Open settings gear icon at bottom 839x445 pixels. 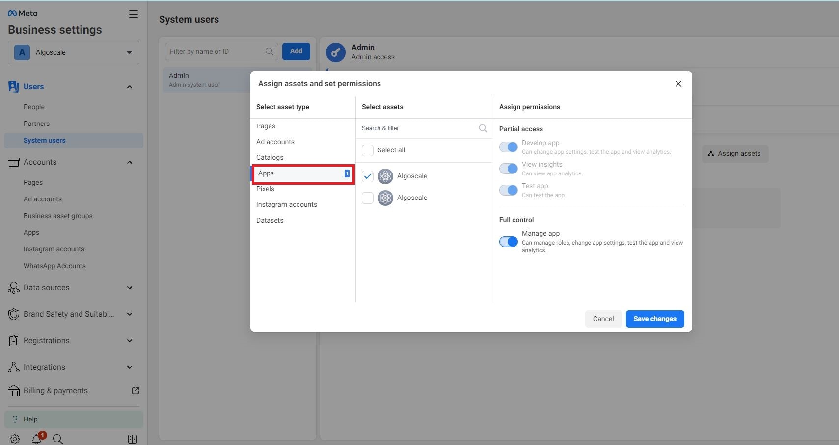tap(15, 439)
